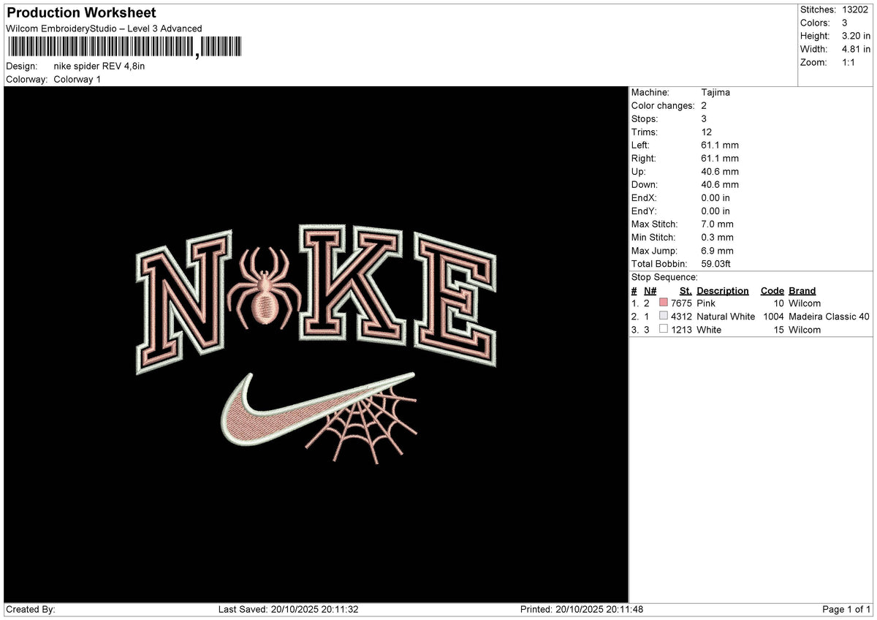Select the stitch count 1213 for White
877x620 pixels.
(682, 330)
